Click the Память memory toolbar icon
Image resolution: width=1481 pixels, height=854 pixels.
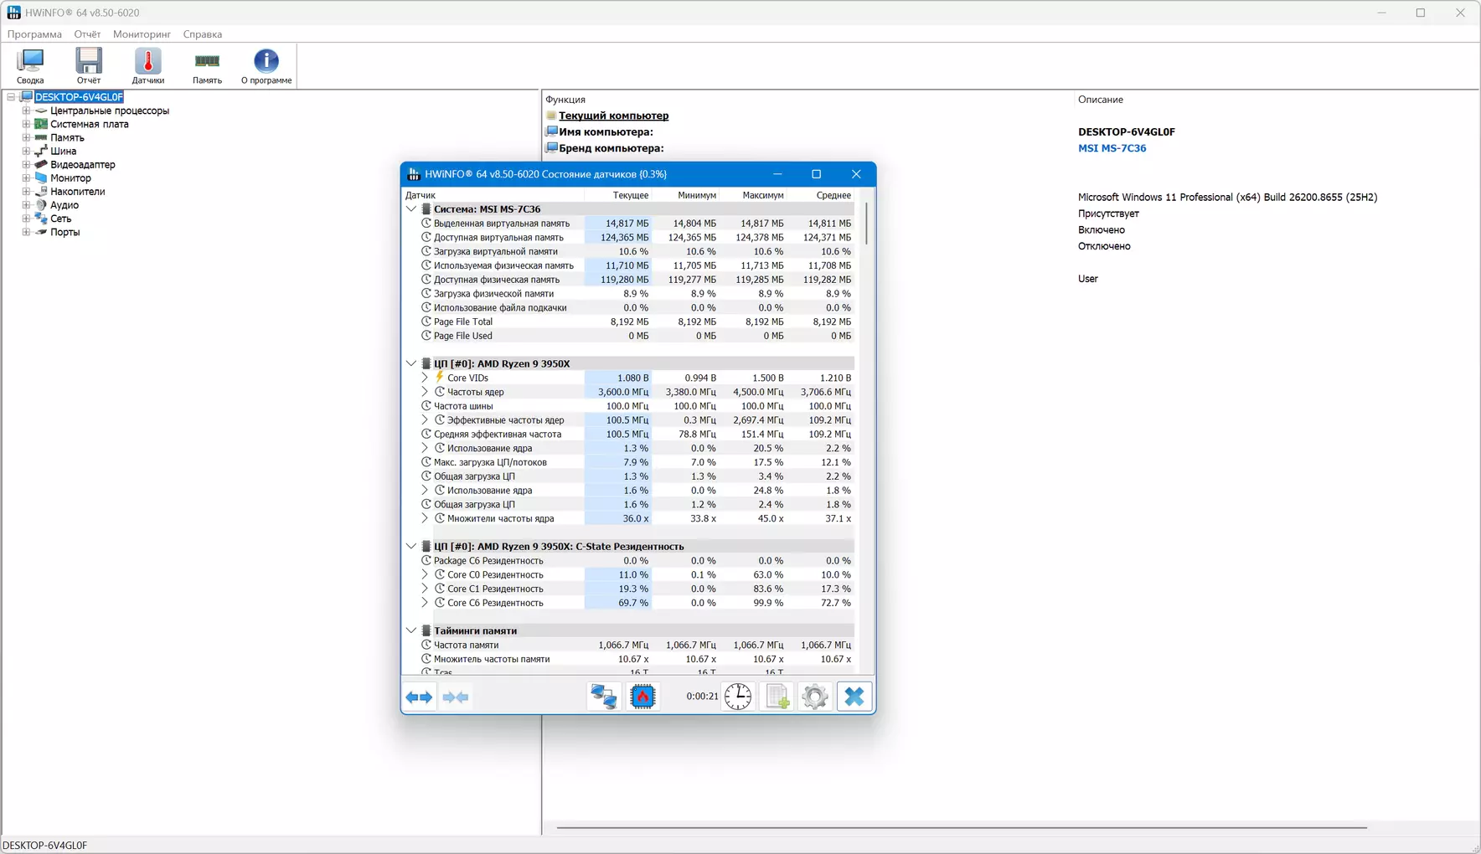(207, 66)
